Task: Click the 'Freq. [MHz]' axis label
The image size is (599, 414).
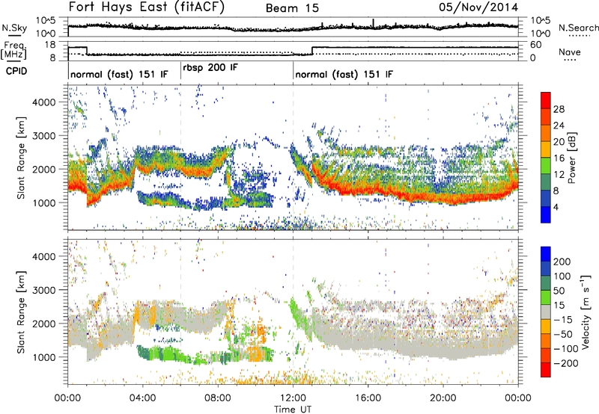Action: point(13,50)
